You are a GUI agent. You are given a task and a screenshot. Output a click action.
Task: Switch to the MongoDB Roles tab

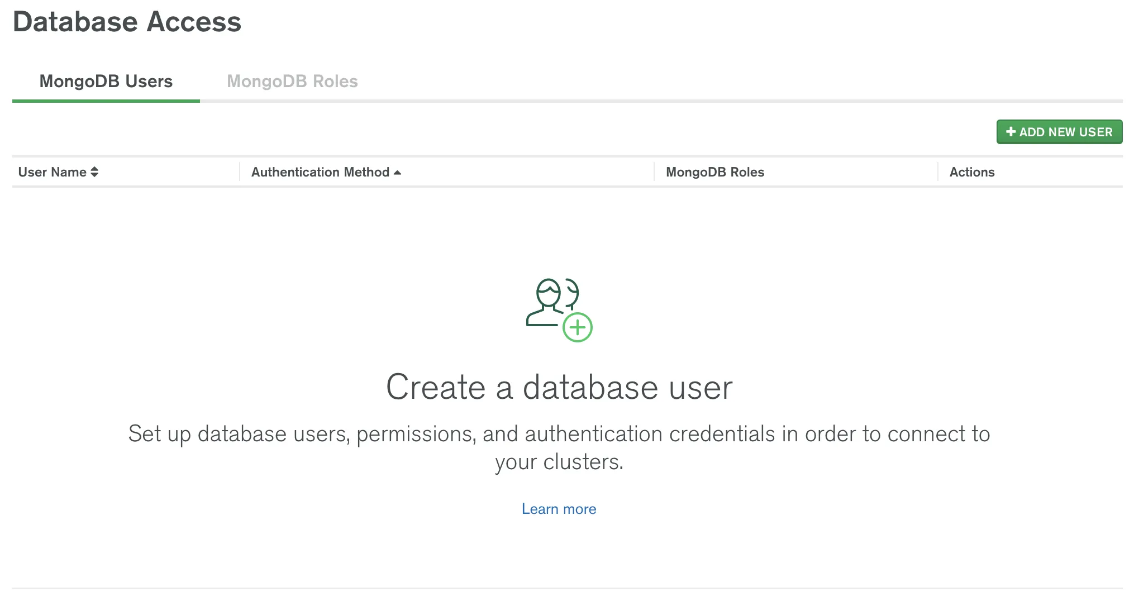292,82
